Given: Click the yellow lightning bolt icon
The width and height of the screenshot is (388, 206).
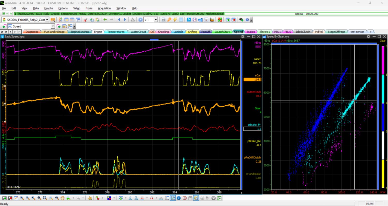Looking at the screenshot, I should point(175,20).
